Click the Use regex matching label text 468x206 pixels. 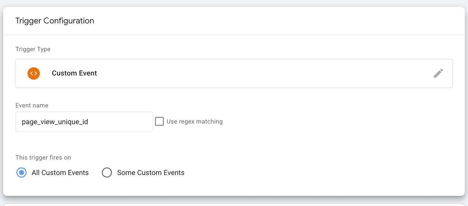pyautogui.click(x=194, y=122)
